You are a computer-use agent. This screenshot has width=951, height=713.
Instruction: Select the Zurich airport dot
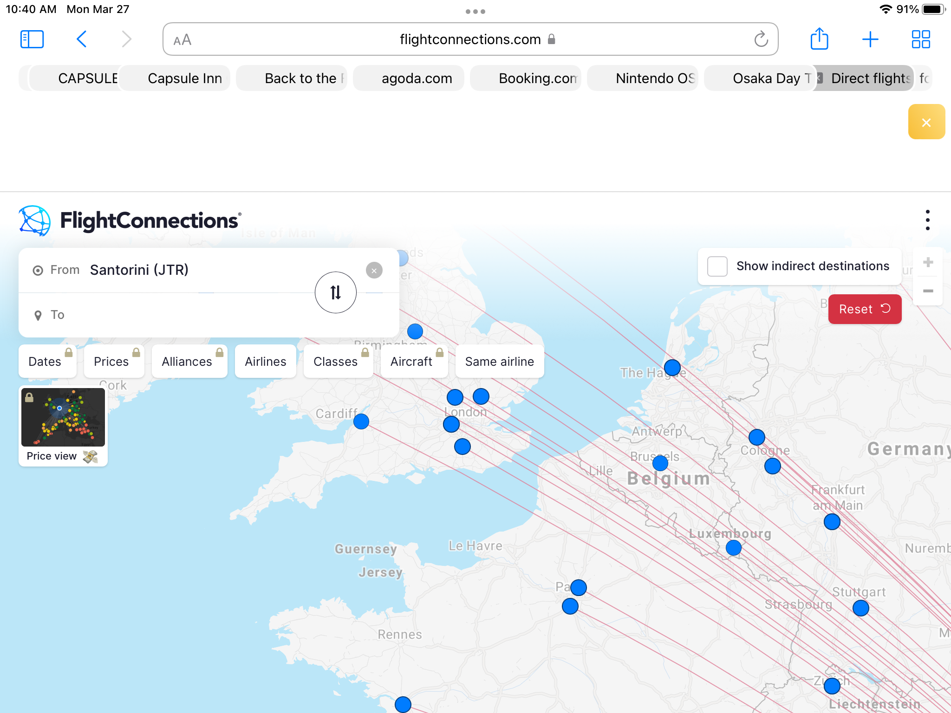point(832,686)
